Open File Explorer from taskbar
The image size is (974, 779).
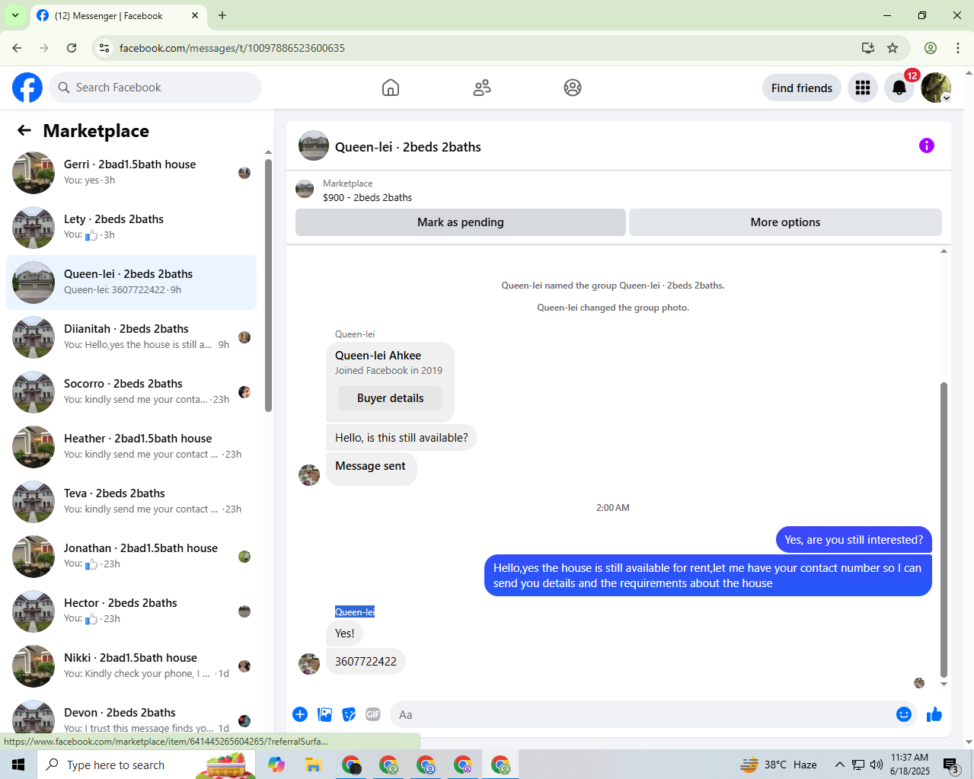pos(313,765)
